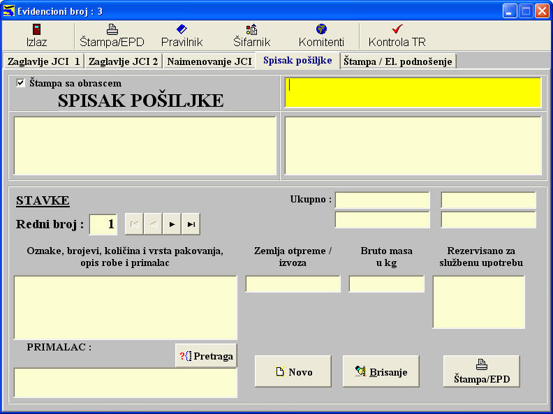Click Ukupno field top right
The height and width of the screenshot is (414, 553).
[489, 200]
